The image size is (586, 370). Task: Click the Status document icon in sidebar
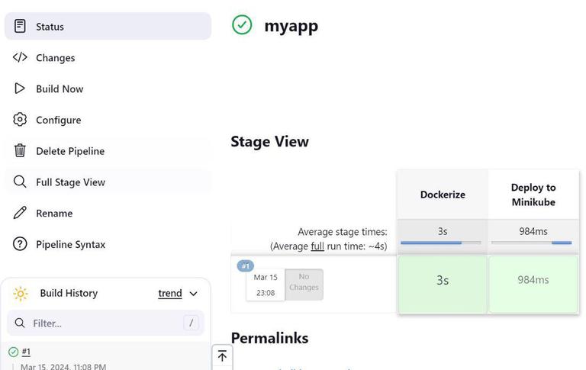click(x=21, y=27)
